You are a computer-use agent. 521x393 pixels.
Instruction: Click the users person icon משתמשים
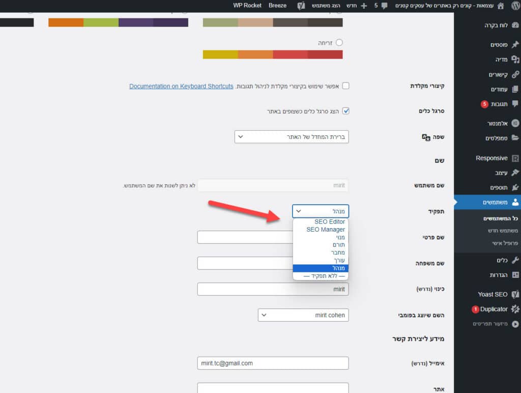point(515,202)
